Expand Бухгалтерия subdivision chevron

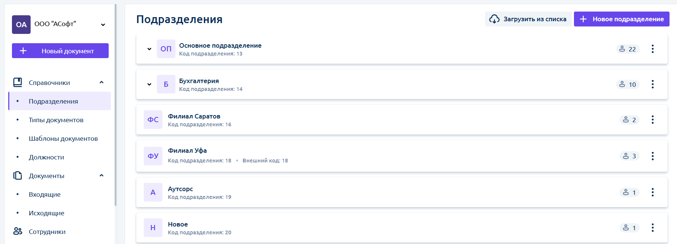(x=149, y=84)
